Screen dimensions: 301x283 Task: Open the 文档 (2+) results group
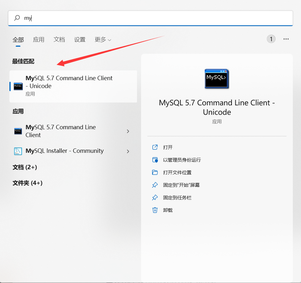25,167
